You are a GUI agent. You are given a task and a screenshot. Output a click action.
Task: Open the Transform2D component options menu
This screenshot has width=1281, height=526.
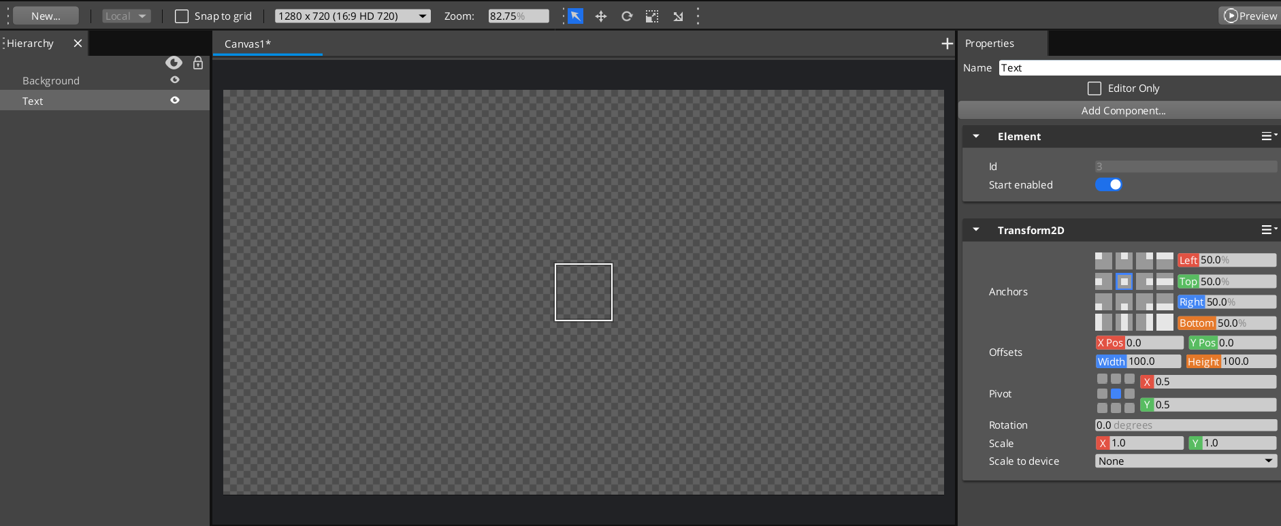(x=1269, y=230)
